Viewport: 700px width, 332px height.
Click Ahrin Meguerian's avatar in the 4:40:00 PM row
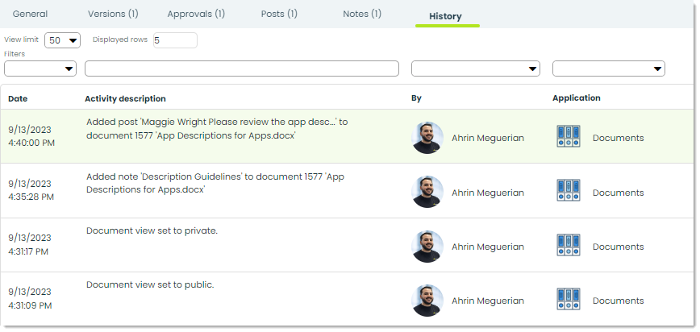[x=427, y=138]
